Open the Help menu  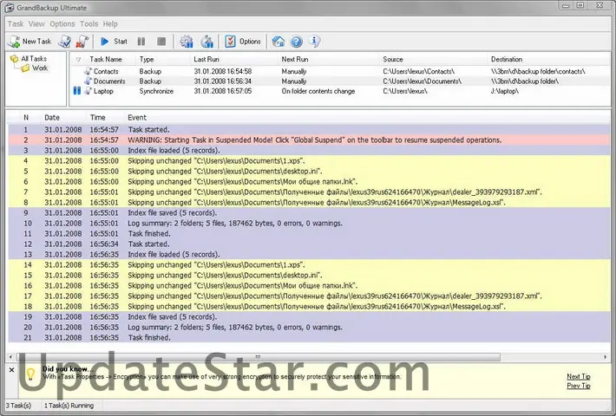(x=110, y=24)
